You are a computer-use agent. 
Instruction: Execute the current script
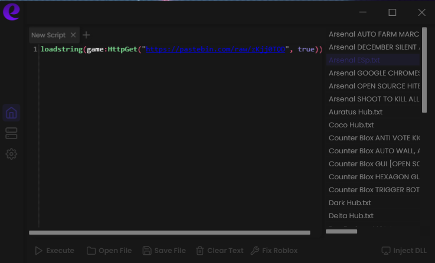[x=55, y=251]
